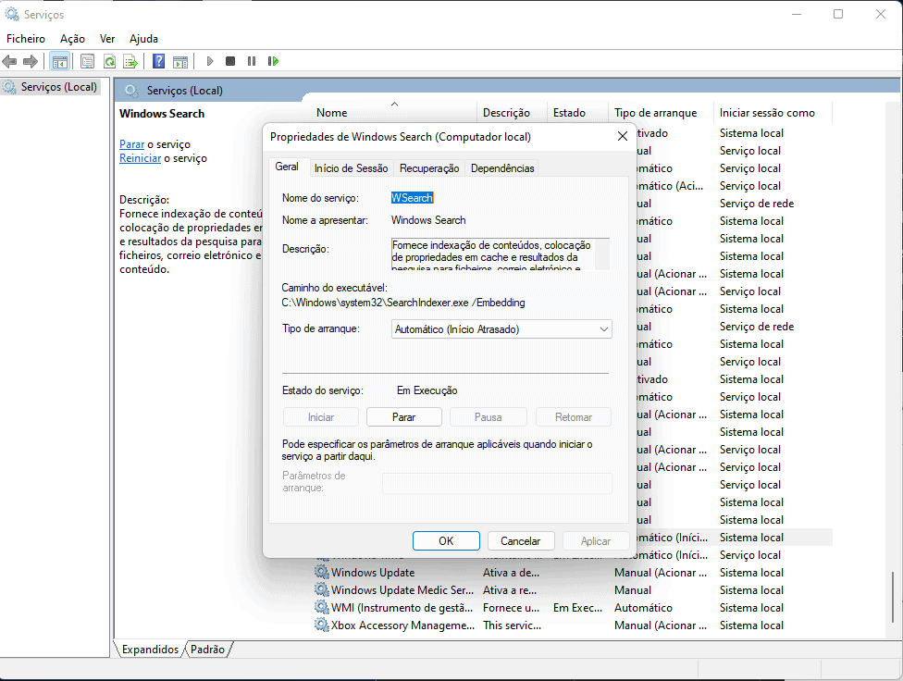Click the Export List toolbar icon

130,61
